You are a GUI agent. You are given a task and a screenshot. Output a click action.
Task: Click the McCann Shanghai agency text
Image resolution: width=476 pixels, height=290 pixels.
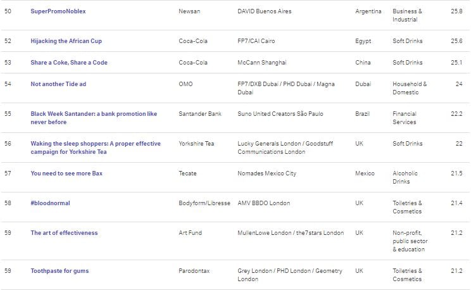262,63
